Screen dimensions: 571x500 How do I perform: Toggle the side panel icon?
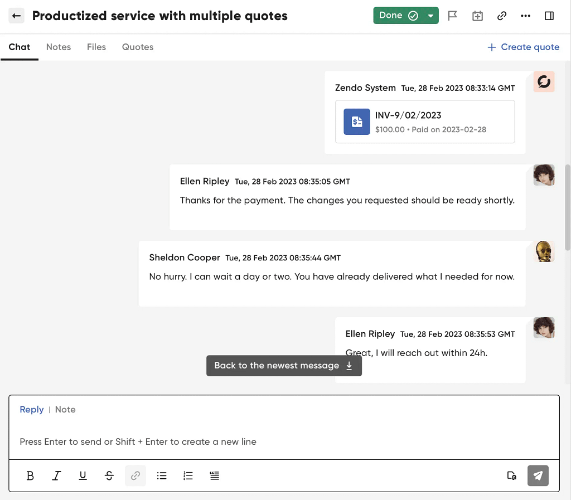(x=549, y=16)
